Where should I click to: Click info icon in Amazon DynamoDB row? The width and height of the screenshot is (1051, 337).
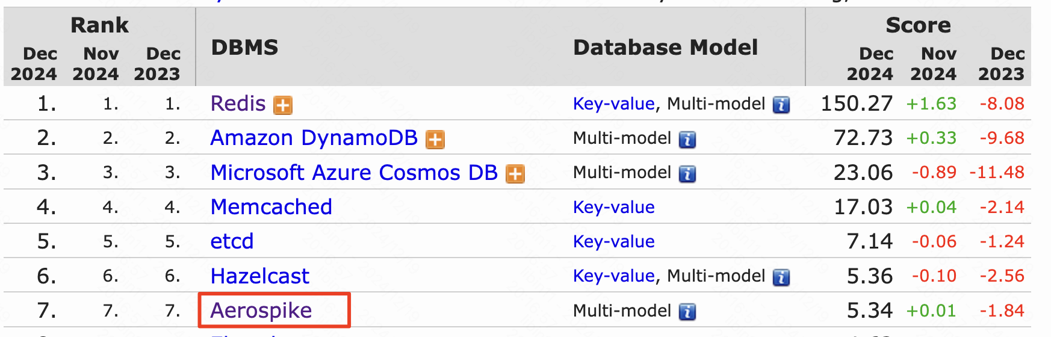pos(687,140)
